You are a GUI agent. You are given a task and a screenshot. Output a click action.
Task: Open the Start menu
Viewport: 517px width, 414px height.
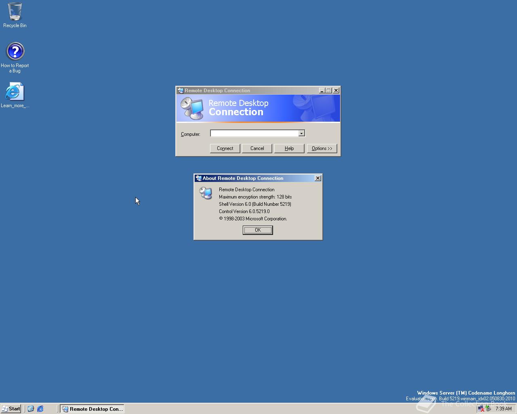[11, 409]
